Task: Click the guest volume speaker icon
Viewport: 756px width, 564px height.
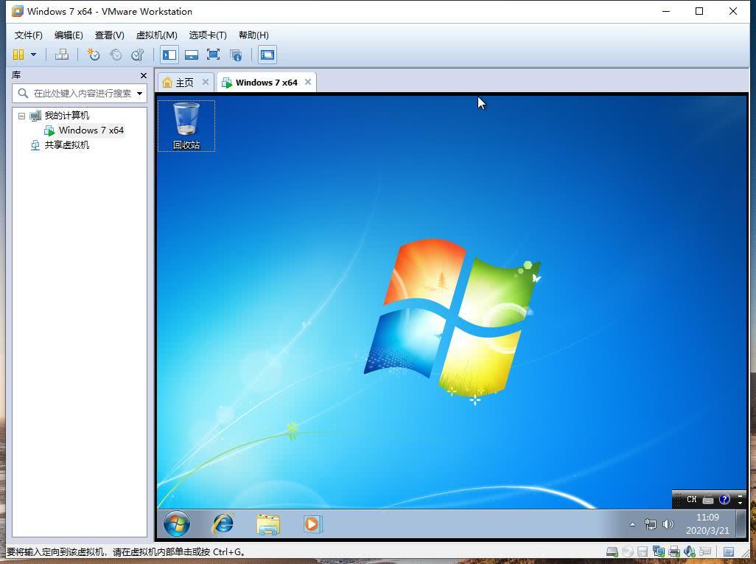Action: click(x=668, y=524)
